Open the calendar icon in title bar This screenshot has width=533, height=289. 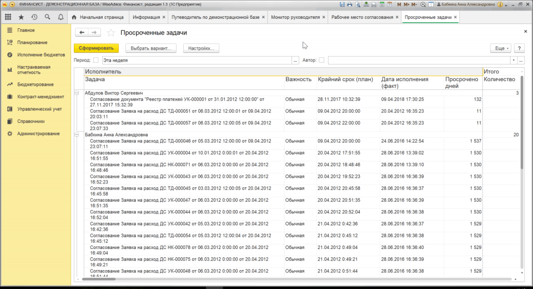(390, 4)
